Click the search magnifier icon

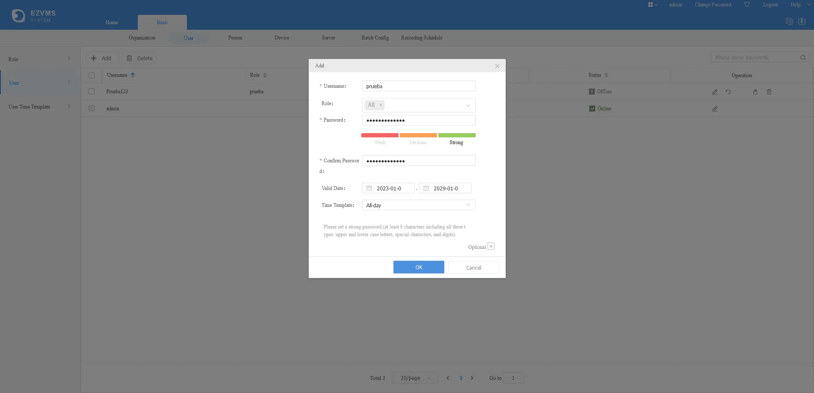point(803,58)
